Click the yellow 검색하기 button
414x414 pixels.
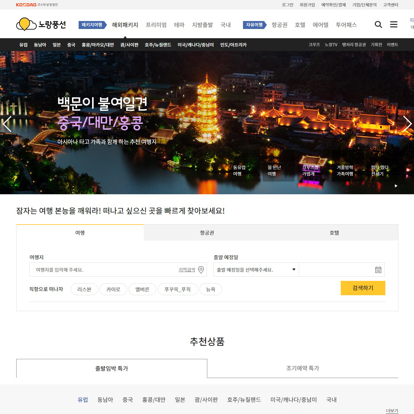(x=363, y=288)
